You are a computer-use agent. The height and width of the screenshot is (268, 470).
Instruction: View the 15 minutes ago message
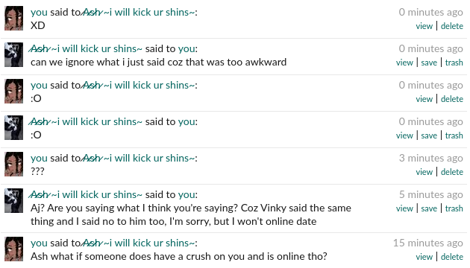coord(424,257)
